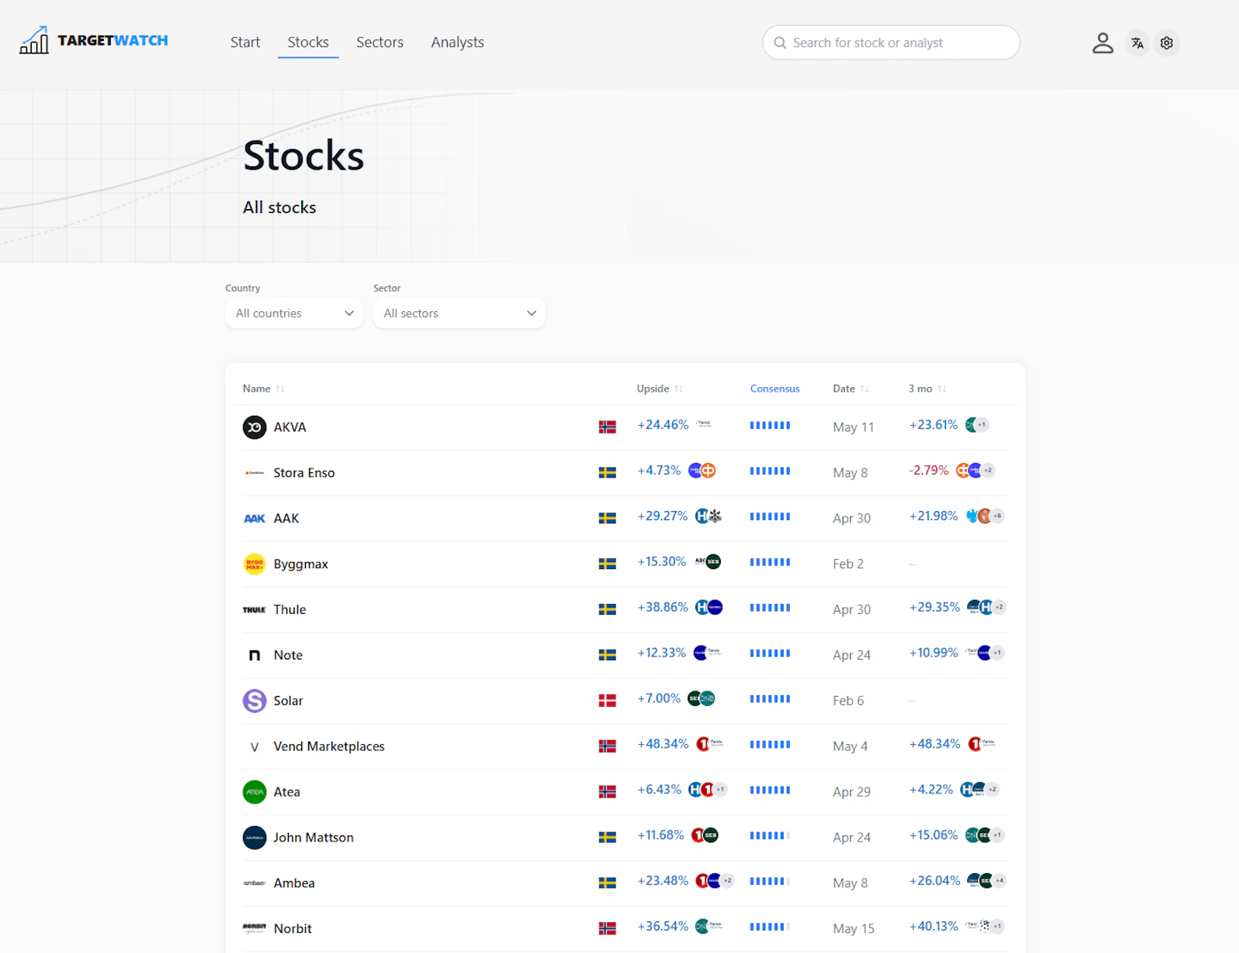Open the Country dropdown
This screenshot has width=1239, height=953.
tap(294, 314)
